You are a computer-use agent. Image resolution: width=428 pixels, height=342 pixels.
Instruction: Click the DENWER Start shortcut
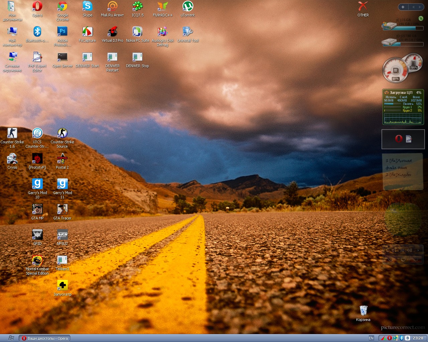click(x=87, y=57)
